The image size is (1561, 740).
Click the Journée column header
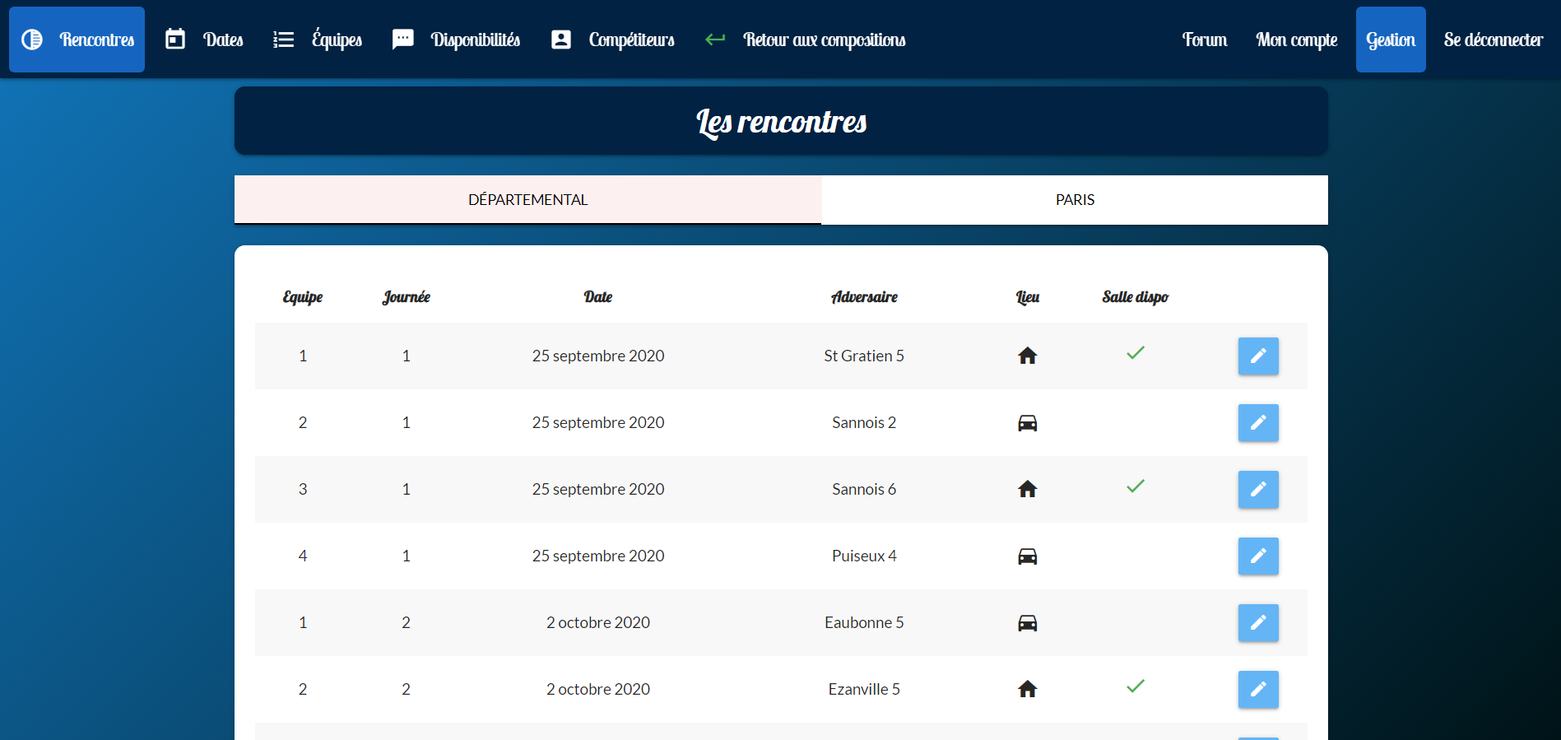406,297
